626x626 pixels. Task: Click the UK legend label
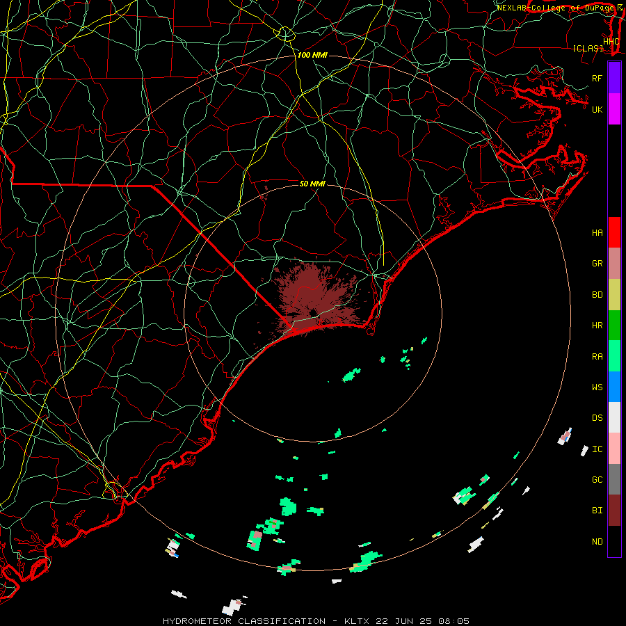tap(597, 109)
